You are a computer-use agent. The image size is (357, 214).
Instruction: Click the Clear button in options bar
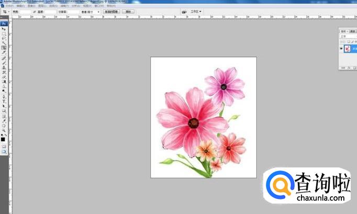point(128,12)
